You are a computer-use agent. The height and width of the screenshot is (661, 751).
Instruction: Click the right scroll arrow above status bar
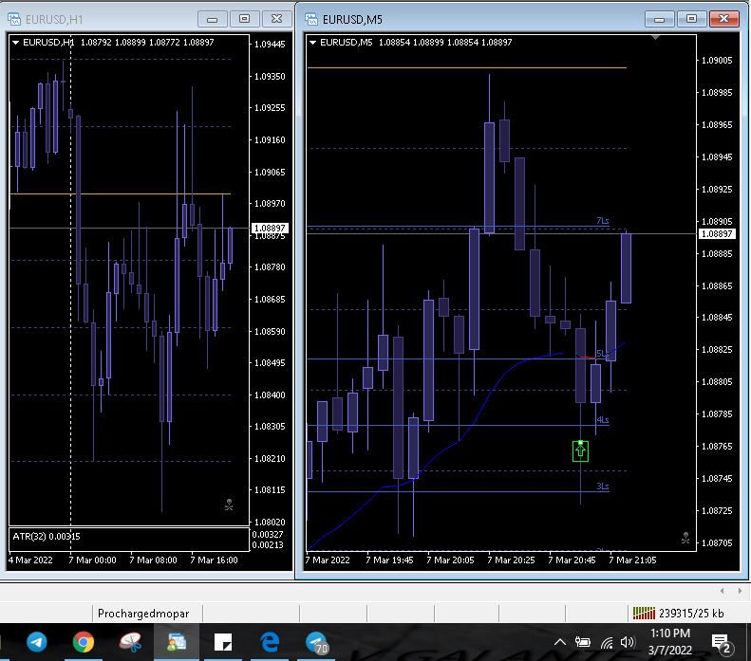(737, 590)
